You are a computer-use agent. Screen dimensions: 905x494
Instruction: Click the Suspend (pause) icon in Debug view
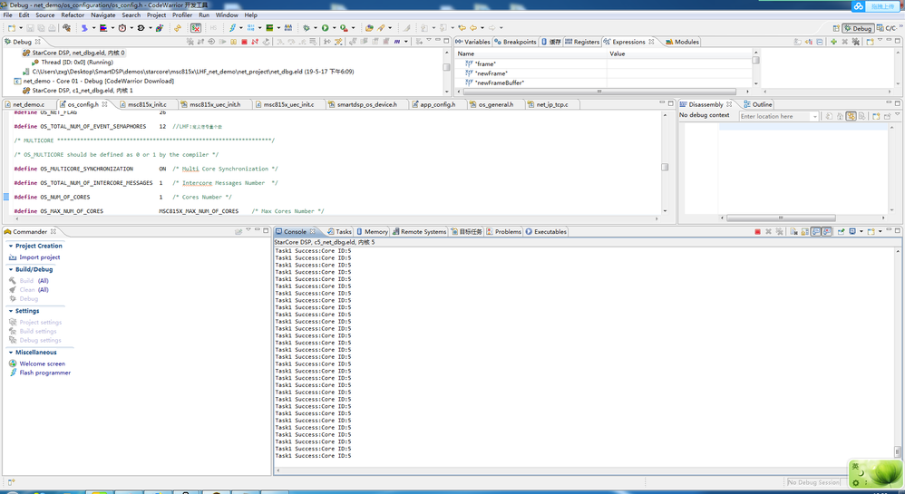tap(233, 42)
